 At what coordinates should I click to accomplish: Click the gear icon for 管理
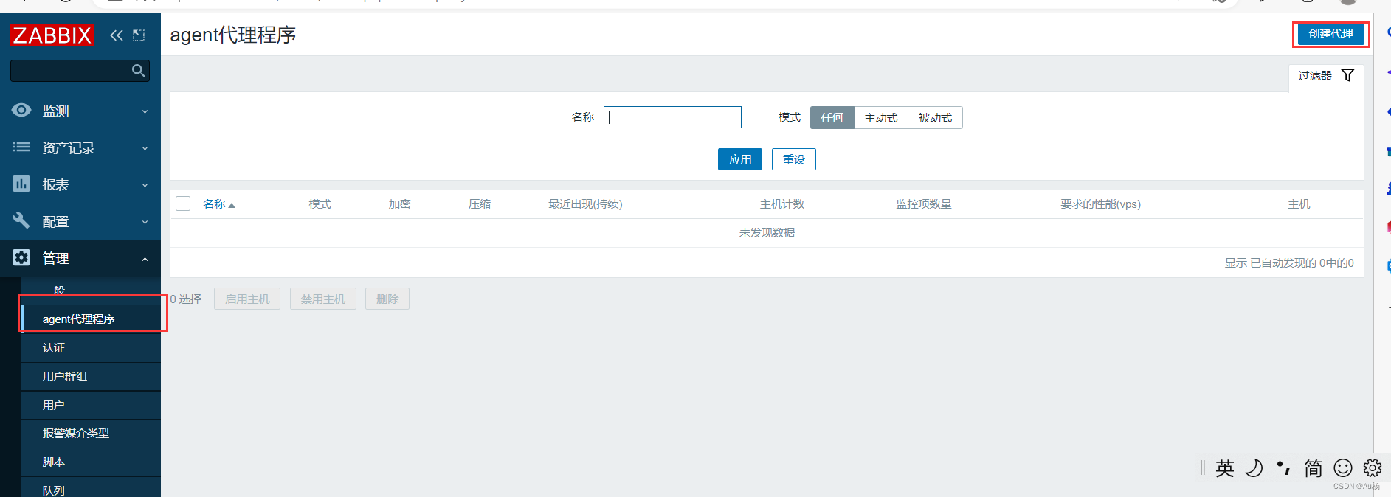21,257
